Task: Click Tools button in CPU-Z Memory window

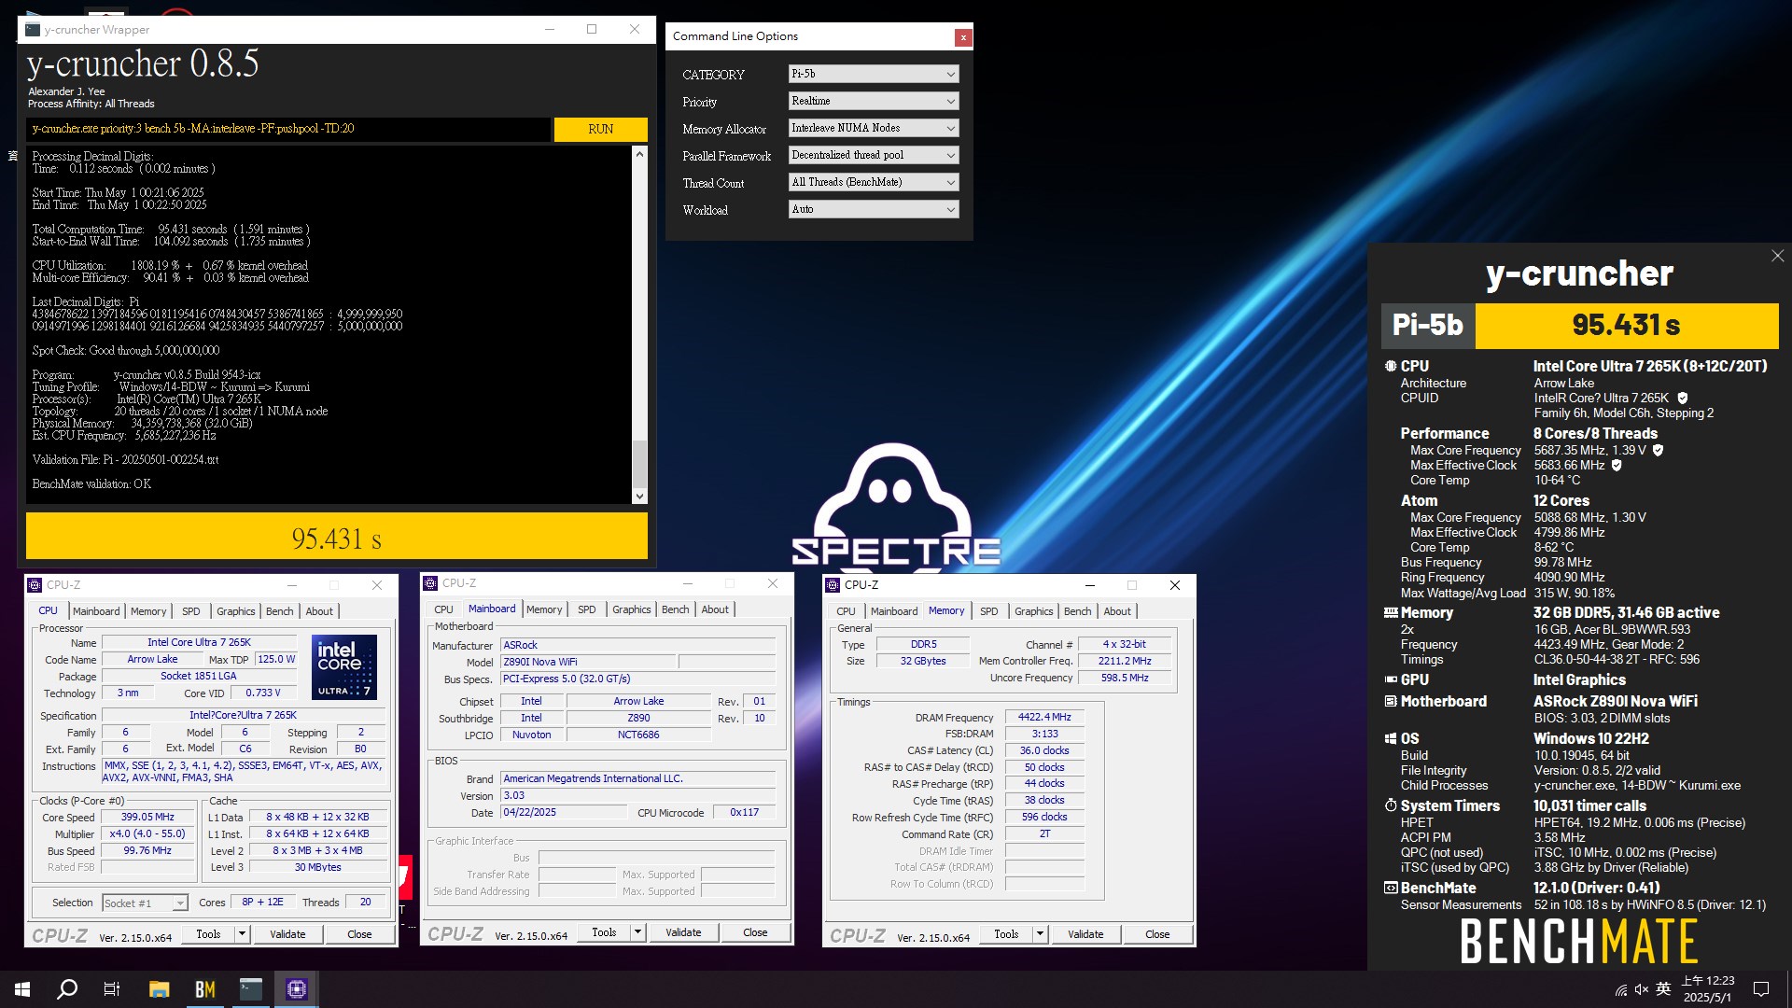Action: pyautogui.click(x=1006, y=933)
